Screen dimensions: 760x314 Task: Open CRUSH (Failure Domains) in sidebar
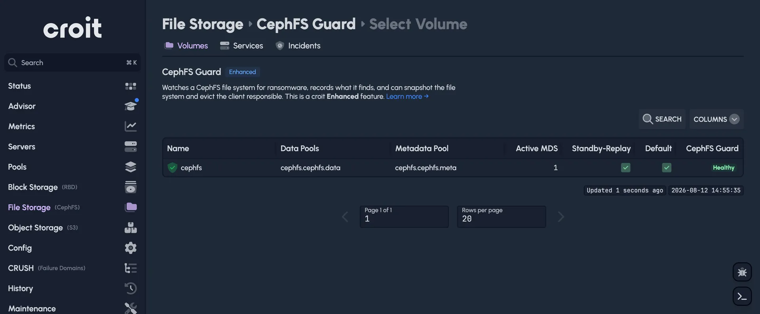[x=72, y=268]
